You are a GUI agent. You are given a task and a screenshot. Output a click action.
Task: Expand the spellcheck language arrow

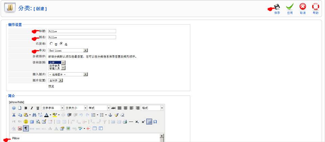tap(84, 128)
